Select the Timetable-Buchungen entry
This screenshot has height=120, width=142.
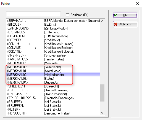click(53, 98)
